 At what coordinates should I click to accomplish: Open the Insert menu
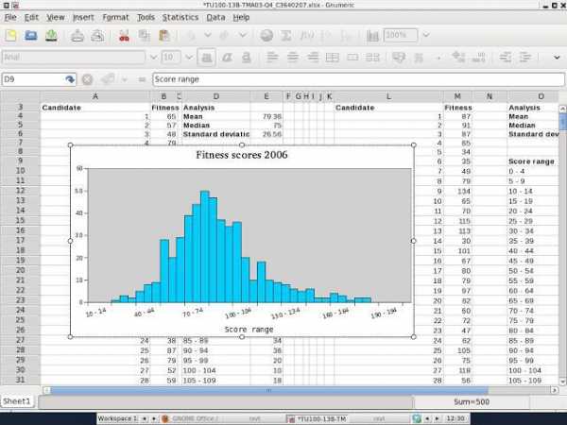tap(83, 17)
